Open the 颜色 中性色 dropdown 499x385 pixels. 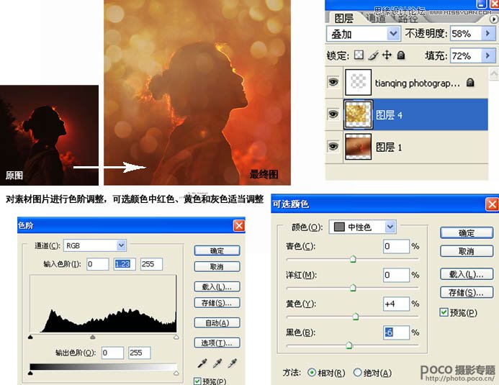pos(390,227)
